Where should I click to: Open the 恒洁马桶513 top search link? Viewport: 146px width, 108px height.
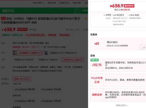39,3
